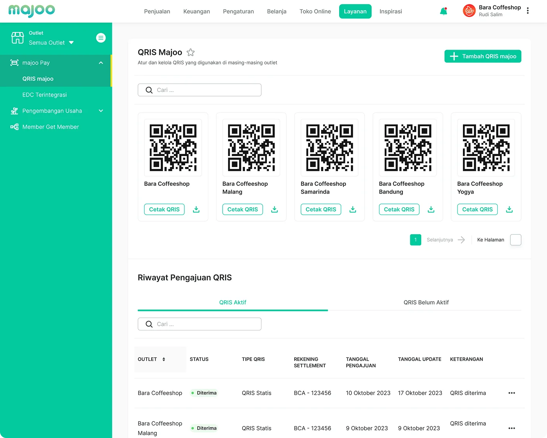Favorite QRIS Majoo with the star icon

point(191,52)
